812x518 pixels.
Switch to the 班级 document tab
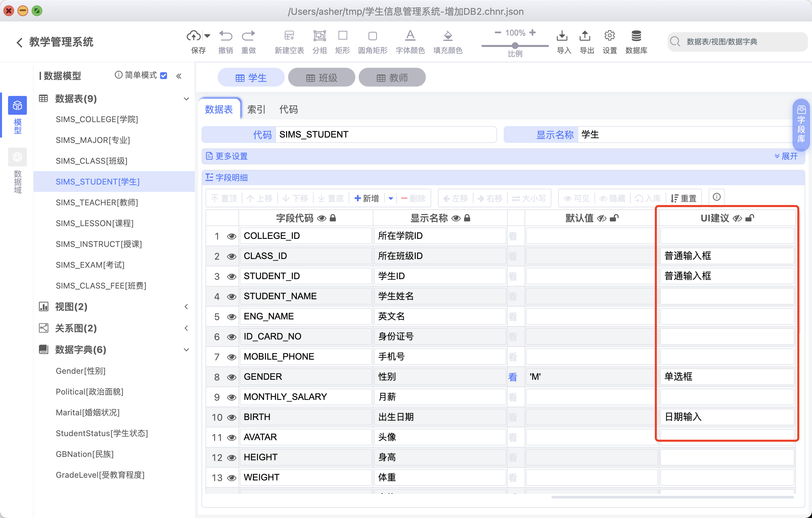point(321,77)
